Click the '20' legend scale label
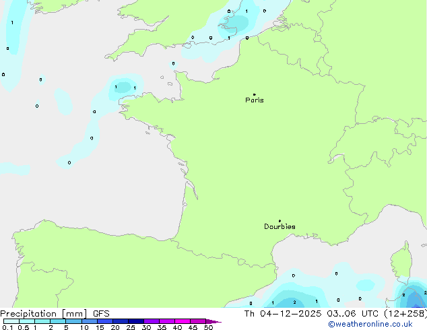 (x=115, y=327)
